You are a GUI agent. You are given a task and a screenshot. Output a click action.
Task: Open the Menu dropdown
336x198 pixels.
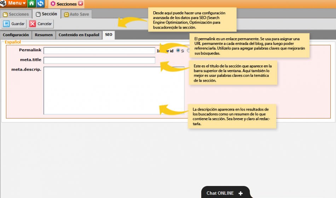tap(17, 3)
